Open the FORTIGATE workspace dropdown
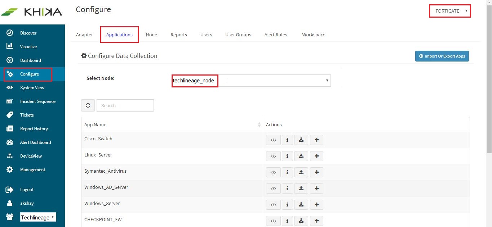This screenshot has height=227, width=492. [450, 11]
